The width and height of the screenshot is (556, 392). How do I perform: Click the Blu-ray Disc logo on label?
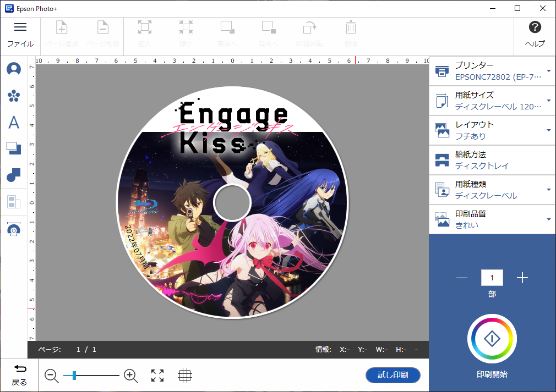click(145, 207)
